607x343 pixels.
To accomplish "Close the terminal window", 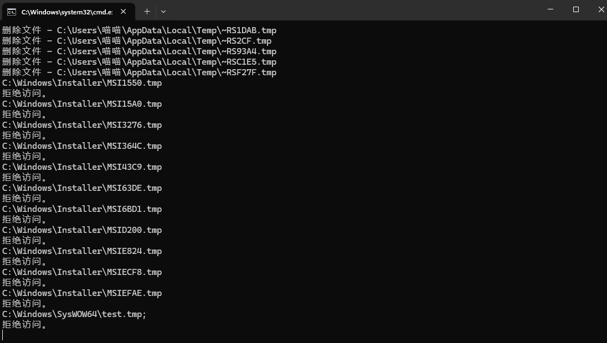I will click(x=600, y=9).
